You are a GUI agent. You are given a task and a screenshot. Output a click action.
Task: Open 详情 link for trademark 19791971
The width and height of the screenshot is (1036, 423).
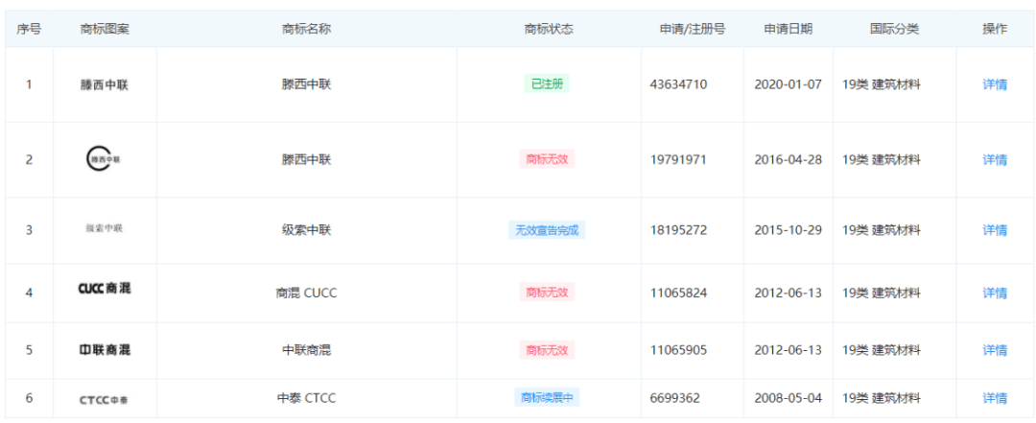[995, 159]
